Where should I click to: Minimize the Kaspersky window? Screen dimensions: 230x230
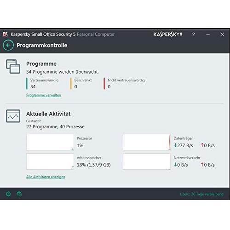[x=208, y=34]
